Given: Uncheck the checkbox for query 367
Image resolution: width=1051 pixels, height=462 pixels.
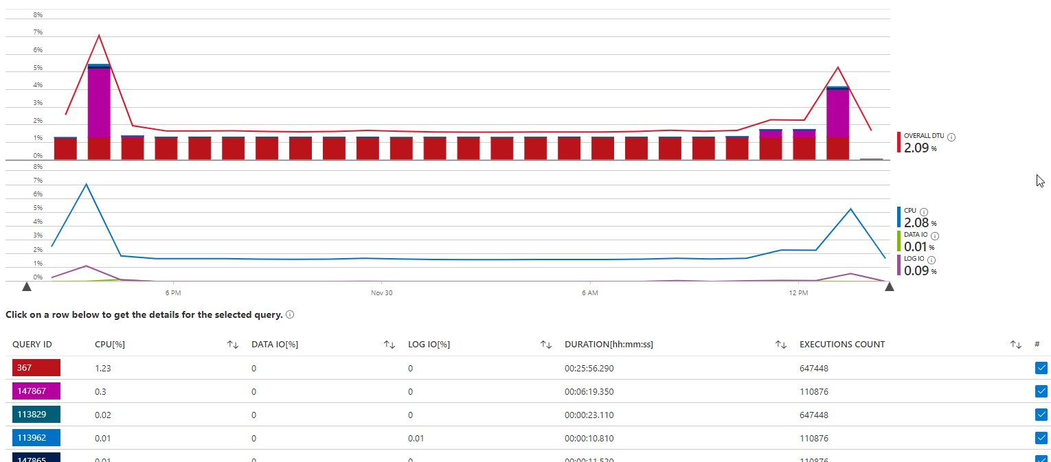Looking at the screenshot, I should (1041, 368).
